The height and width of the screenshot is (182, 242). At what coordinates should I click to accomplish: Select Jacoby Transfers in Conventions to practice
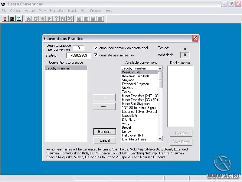pyautogui.click(x=66, y=68)
